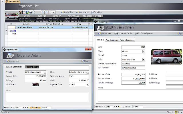Screen dimensions: 183x114
Task: Select the '2010 Nissan Urvan' grid cell
Action: 27,27
